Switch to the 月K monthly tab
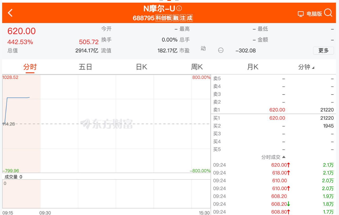Screen dimensions: 339x215 point(252,67)
